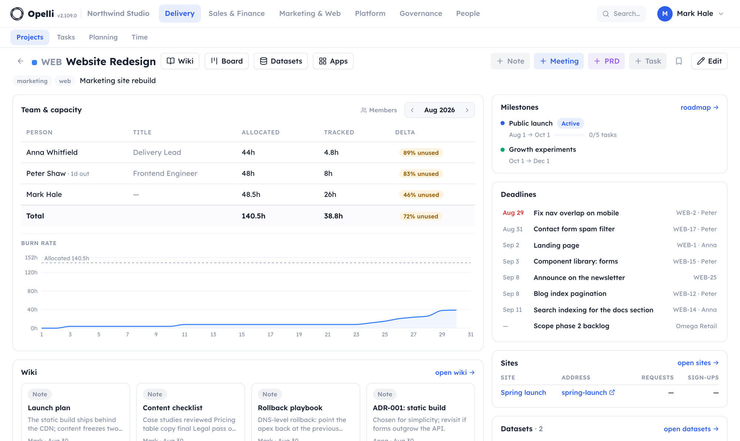Add a new Meeting

[559, 61]
